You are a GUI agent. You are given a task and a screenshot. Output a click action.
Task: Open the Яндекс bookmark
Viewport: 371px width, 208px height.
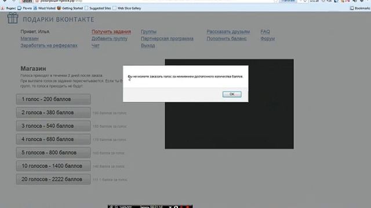point(9,8)
